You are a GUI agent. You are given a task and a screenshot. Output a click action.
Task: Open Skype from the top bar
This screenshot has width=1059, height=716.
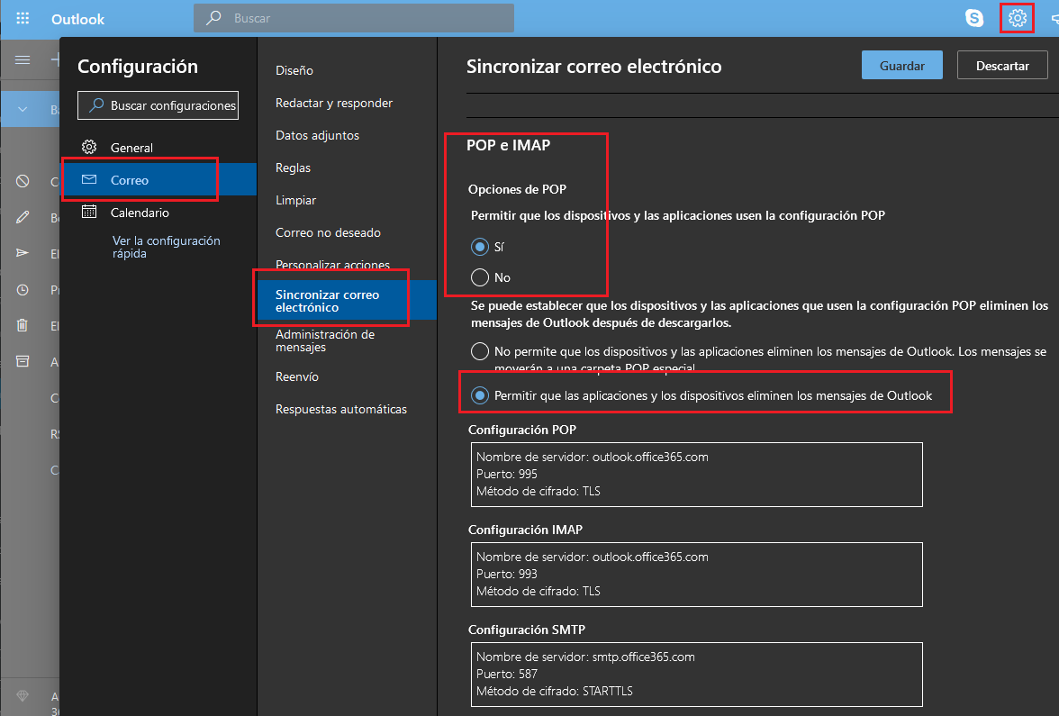tap(974, 17)
